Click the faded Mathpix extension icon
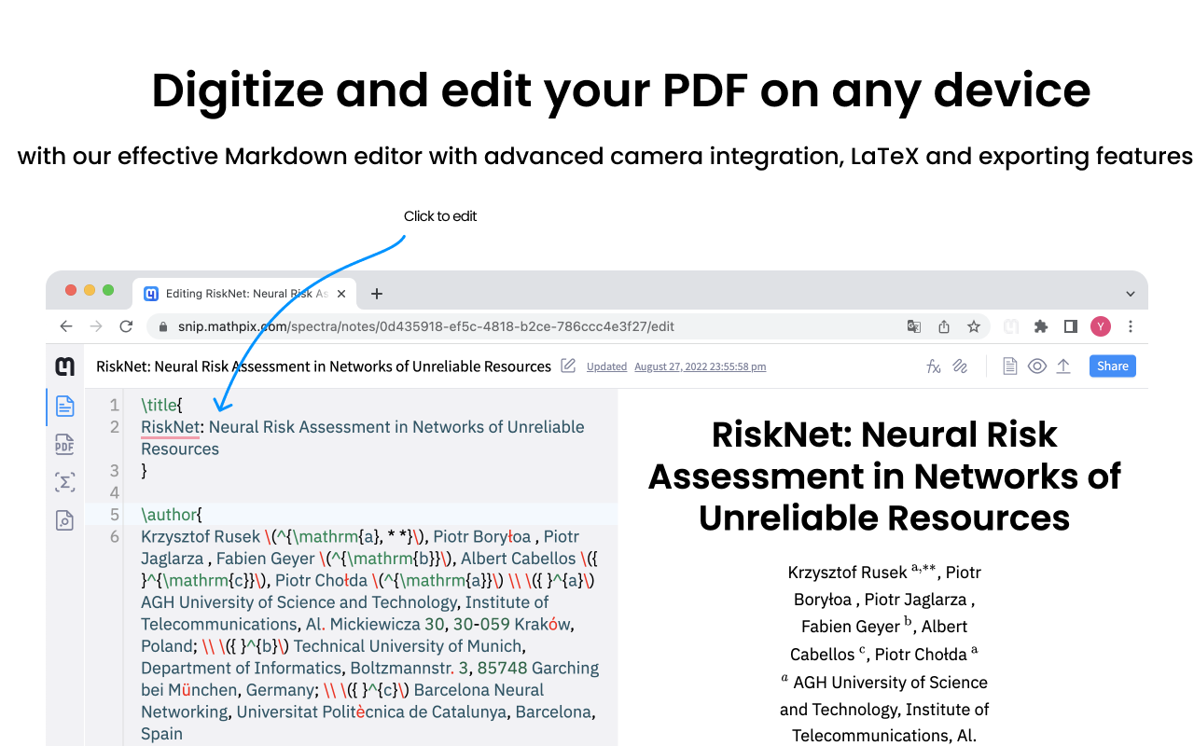The image size is (1194, 746). click(x=1011, y=326)
